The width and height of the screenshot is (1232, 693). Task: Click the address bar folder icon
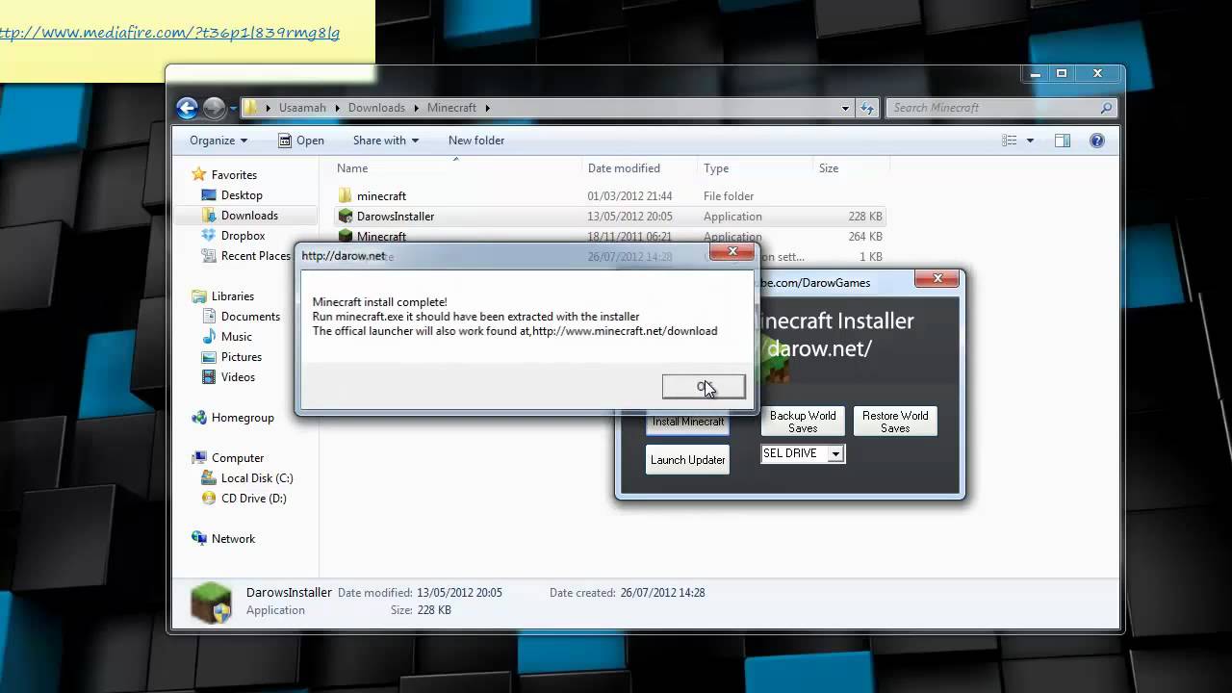coord(250,108)
